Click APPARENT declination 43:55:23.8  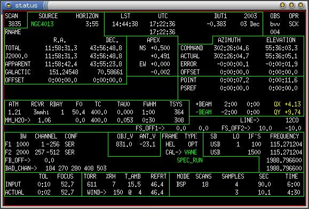(106, 64)
